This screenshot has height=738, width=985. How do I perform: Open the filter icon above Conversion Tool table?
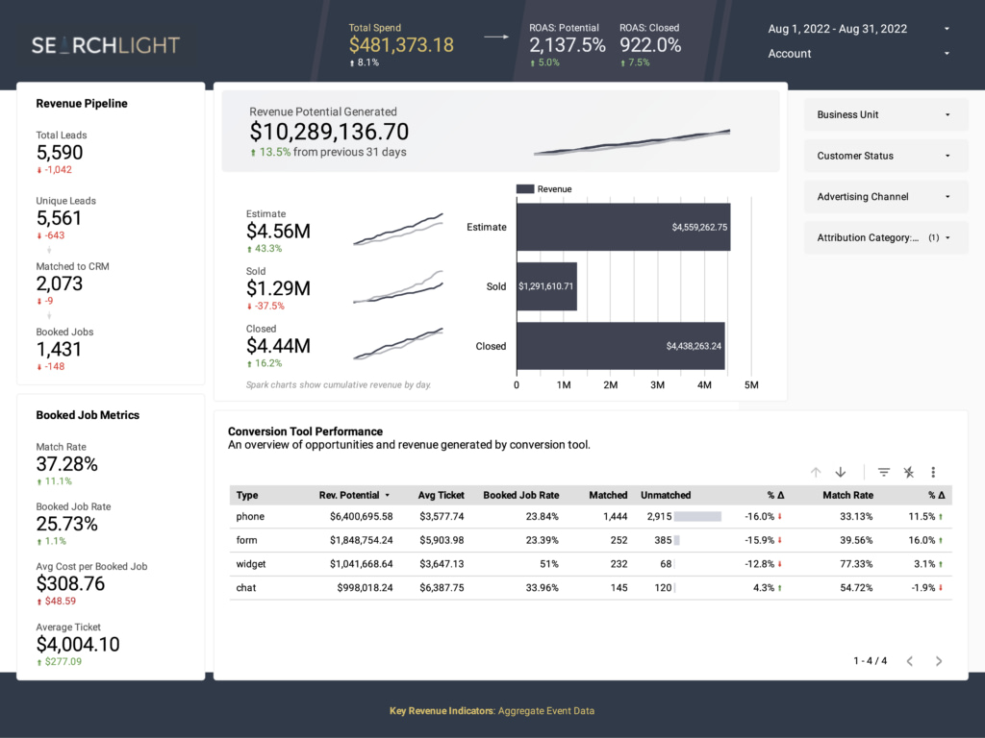point(883,472)
